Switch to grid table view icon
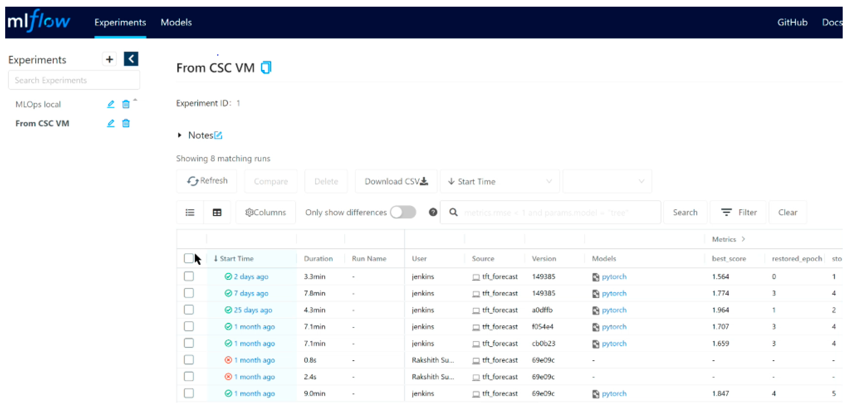This screenshot has width=850, height=410. coord(217,212)
